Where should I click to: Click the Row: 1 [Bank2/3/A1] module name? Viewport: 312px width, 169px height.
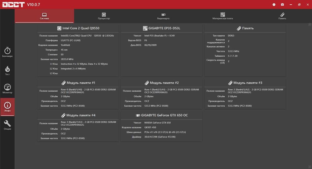coord(172,91)
